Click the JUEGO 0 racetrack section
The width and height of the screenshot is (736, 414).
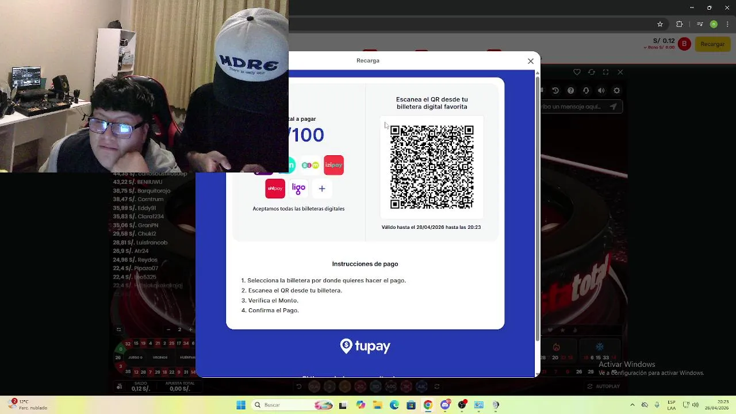[x=135, y=357]
